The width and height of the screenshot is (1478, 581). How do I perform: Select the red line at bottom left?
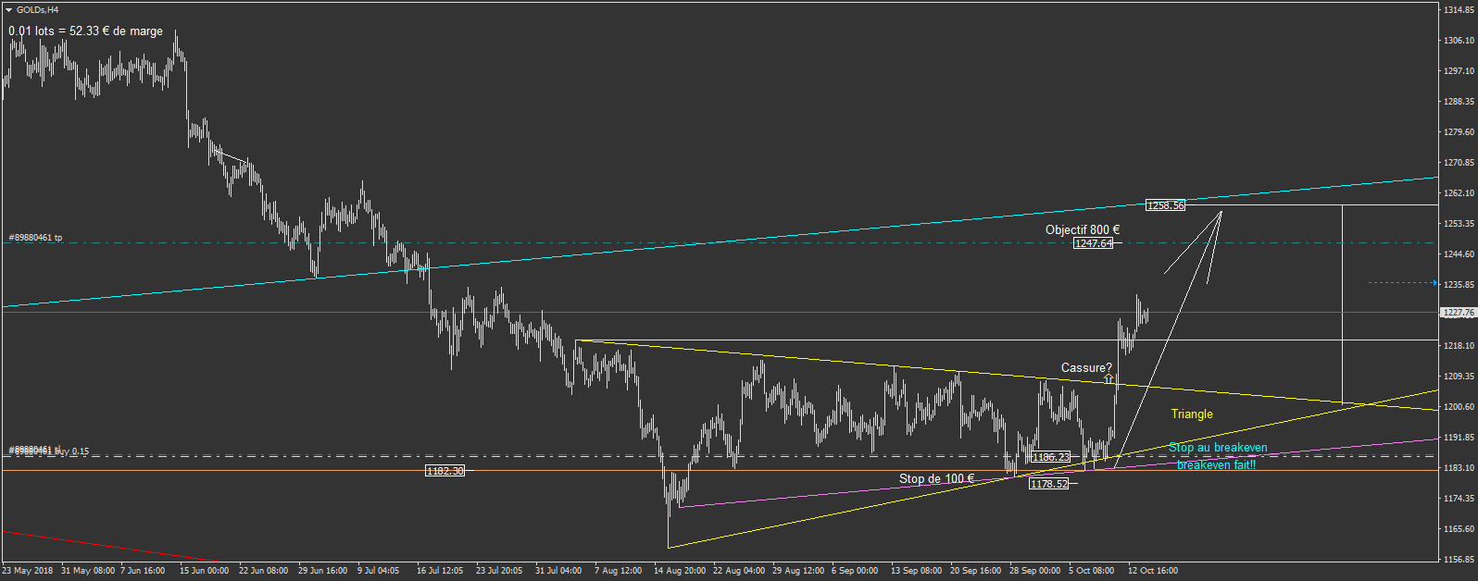tap(111, 546)
